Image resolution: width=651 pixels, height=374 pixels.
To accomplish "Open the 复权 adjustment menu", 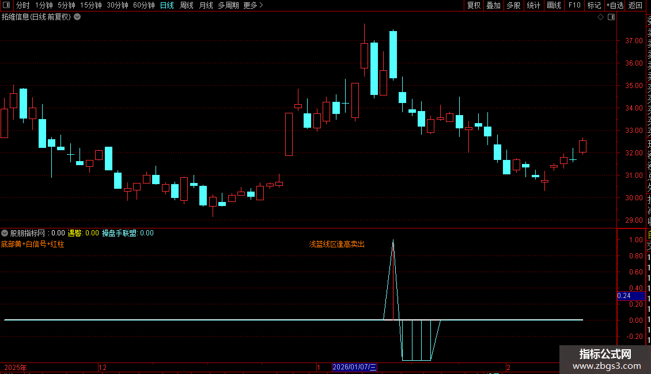I will [x=474, y=5].
